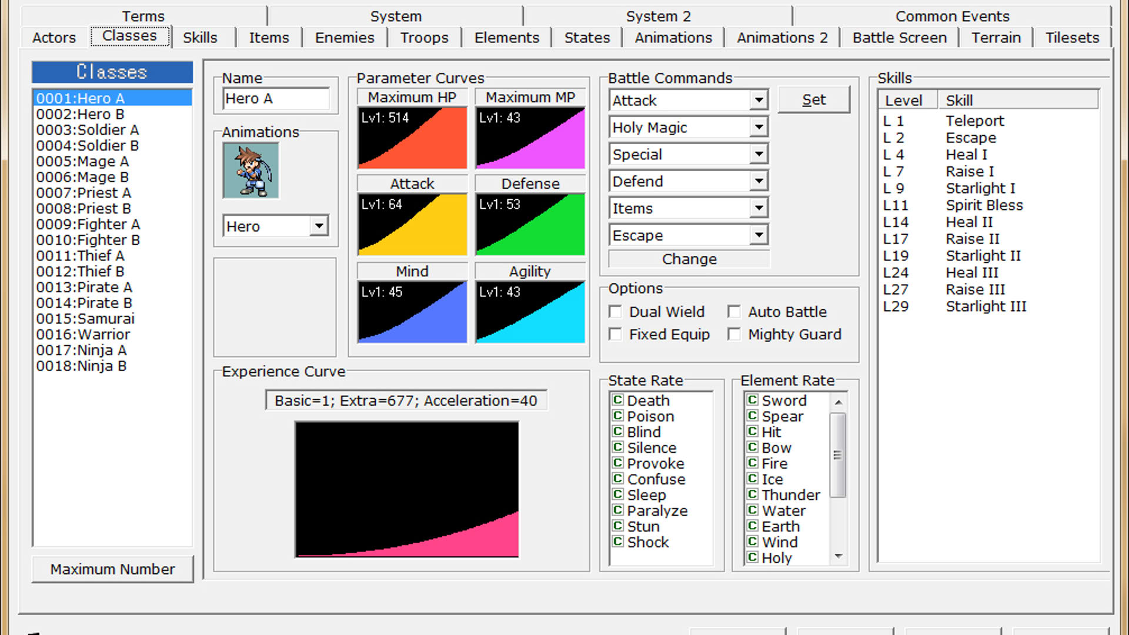Open the Common Events tab
Viewport: 1129px width, 635px height.
(x=952, y=16)
